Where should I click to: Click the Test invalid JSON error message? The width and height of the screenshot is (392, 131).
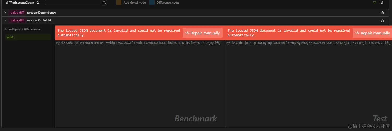point(289,33)
